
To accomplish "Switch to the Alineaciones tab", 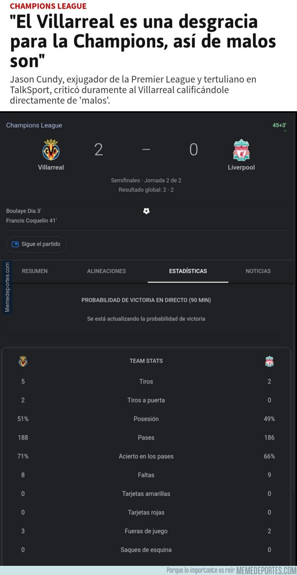I will [x=106, y=271].
